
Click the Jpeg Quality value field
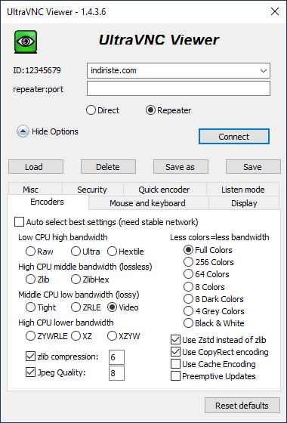pyautogui.click(x=116, y=373)
